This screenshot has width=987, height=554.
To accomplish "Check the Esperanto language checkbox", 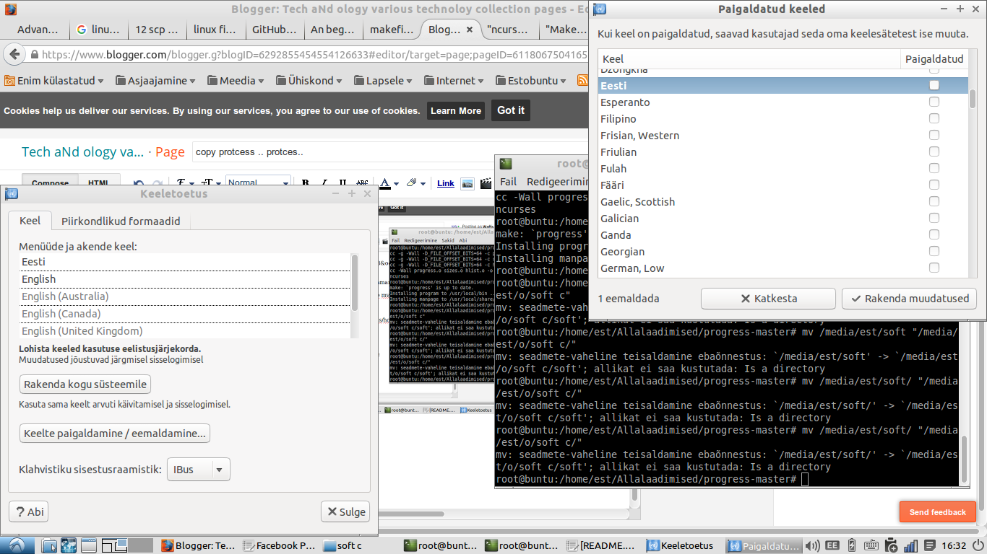I will point(934,102).
